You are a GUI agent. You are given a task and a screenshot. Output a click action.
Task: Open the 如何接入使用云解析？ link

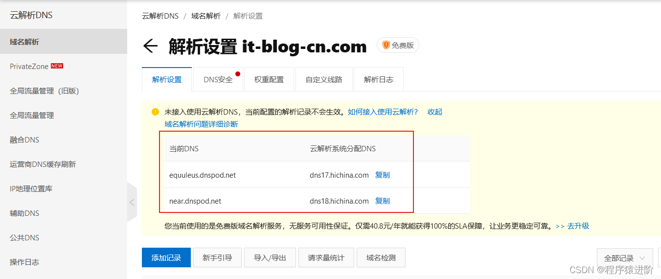tap(383, 112)
